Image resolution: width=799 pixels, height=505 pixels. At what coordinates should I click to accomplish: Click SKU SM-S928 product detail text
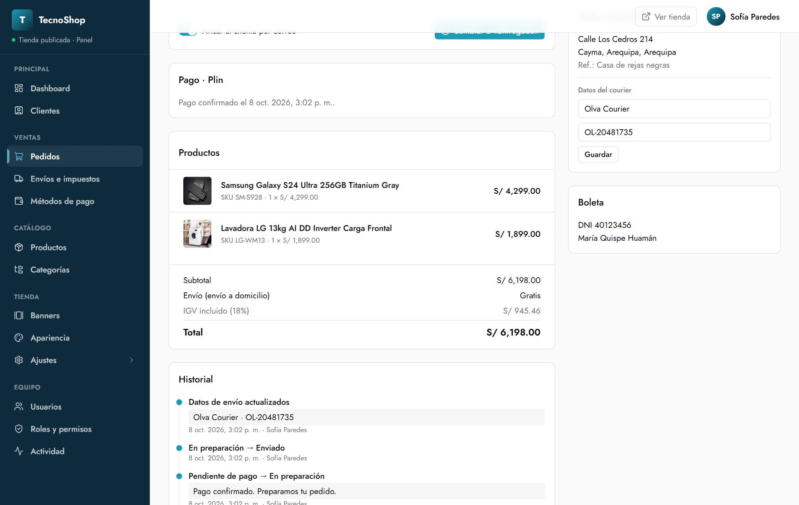pos(269,197)
